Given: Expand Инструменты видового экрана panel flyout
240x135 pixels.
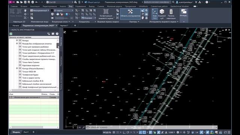Looking at the screenshot, I should pyautogui.click(x=164, y=22).
